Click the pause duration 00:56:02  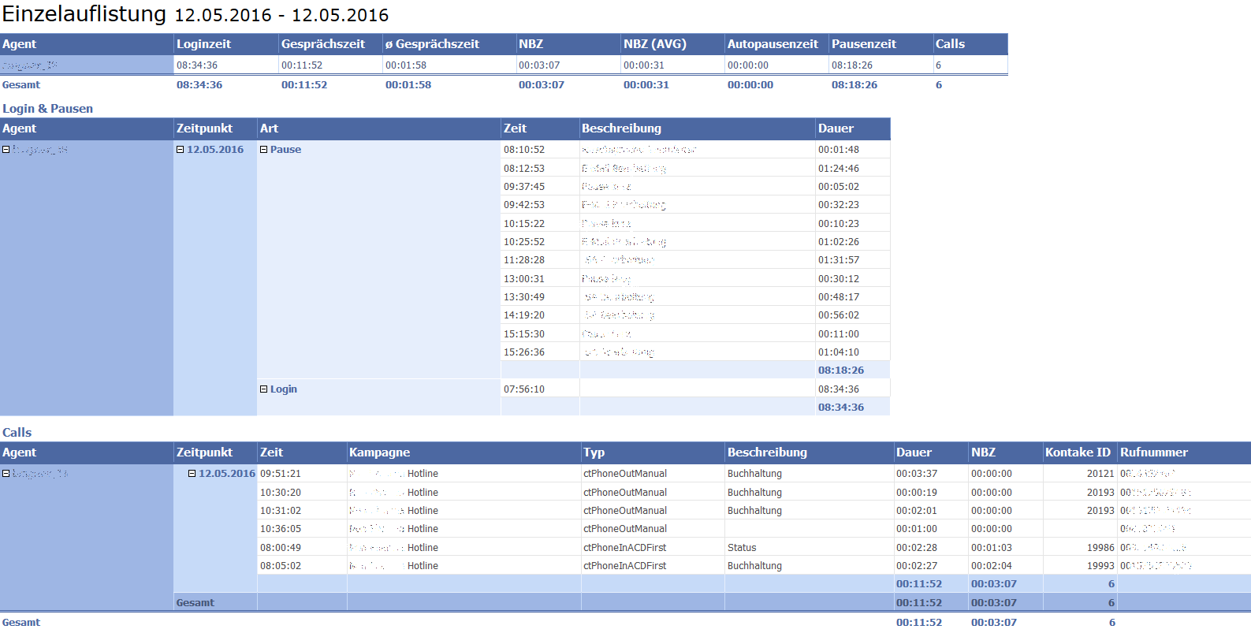pyautogui.click(x=839, y=315)
